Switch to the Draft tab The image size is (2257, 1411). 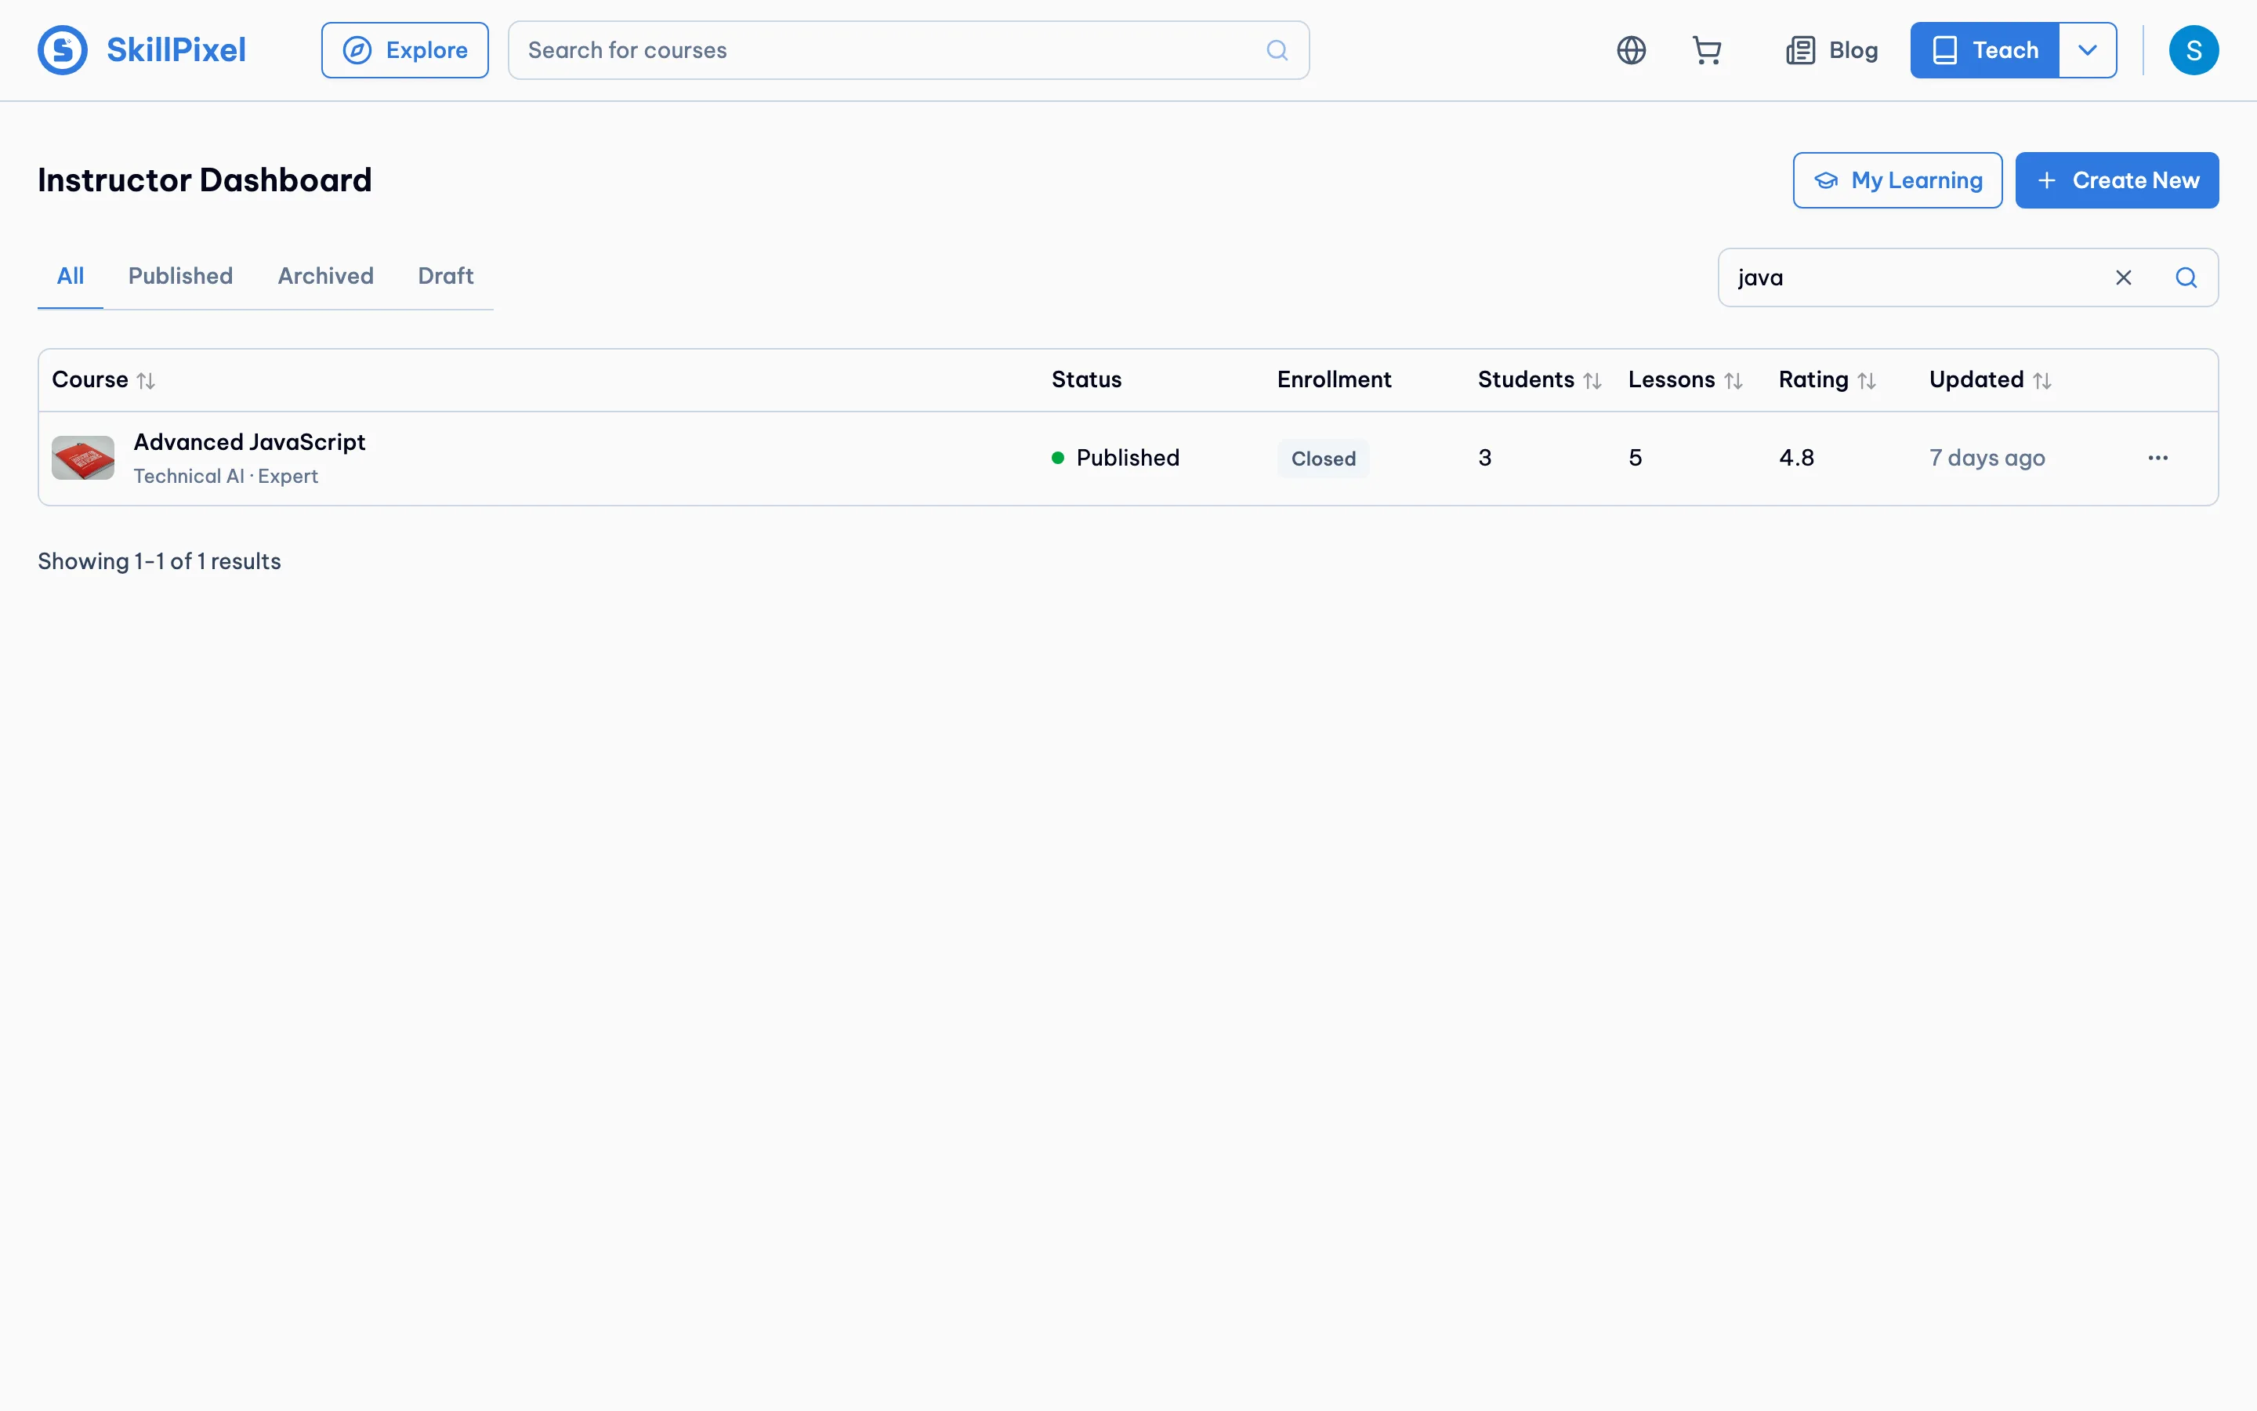click(x=446, y=276)
